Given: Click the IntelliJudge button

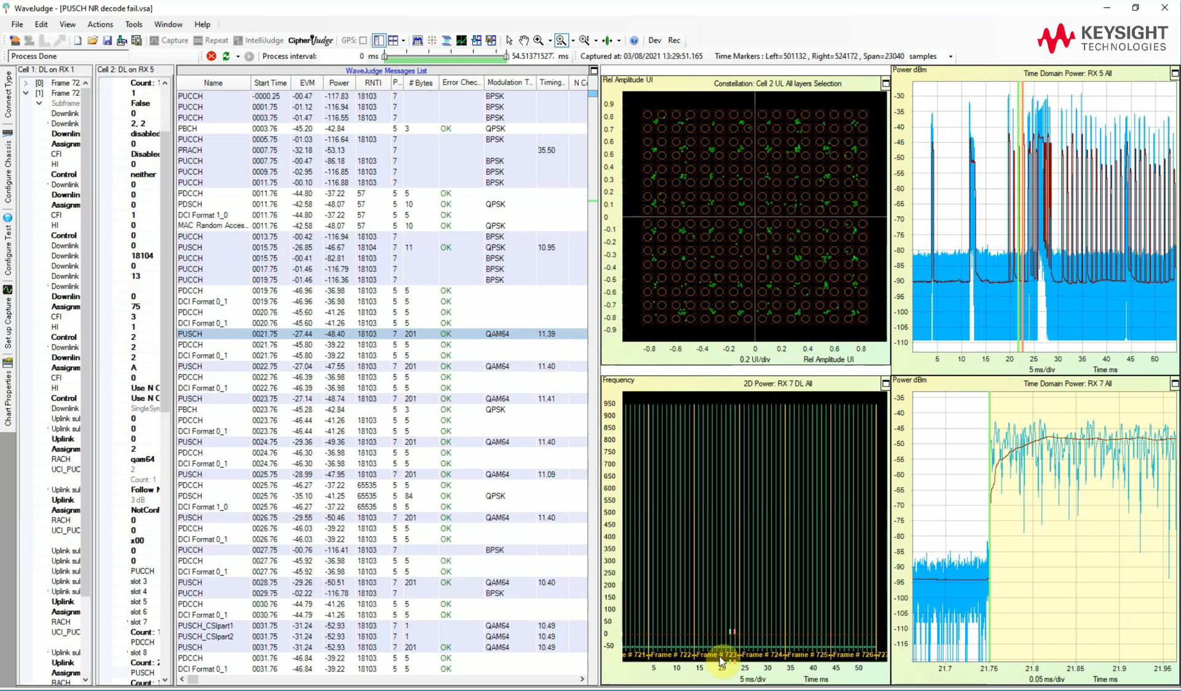Looking at the screenshot, I should 258,41.
